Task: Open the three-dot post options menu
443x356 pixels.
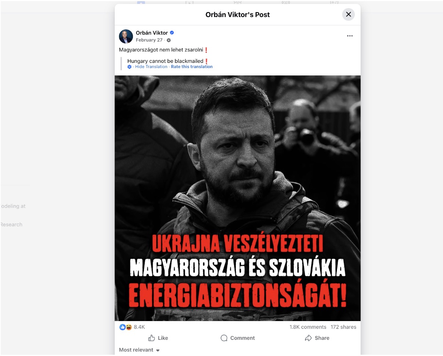Action: pyautogui.click(x=350, y=36)
